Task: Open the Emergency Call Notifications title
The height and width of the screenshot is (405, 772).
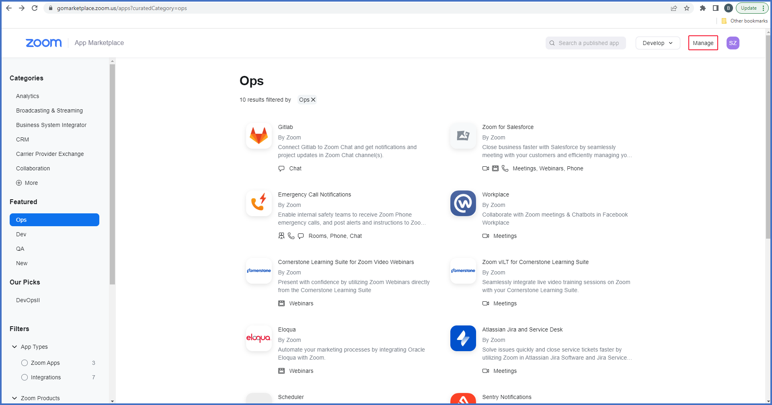Action: click(314, 194)
